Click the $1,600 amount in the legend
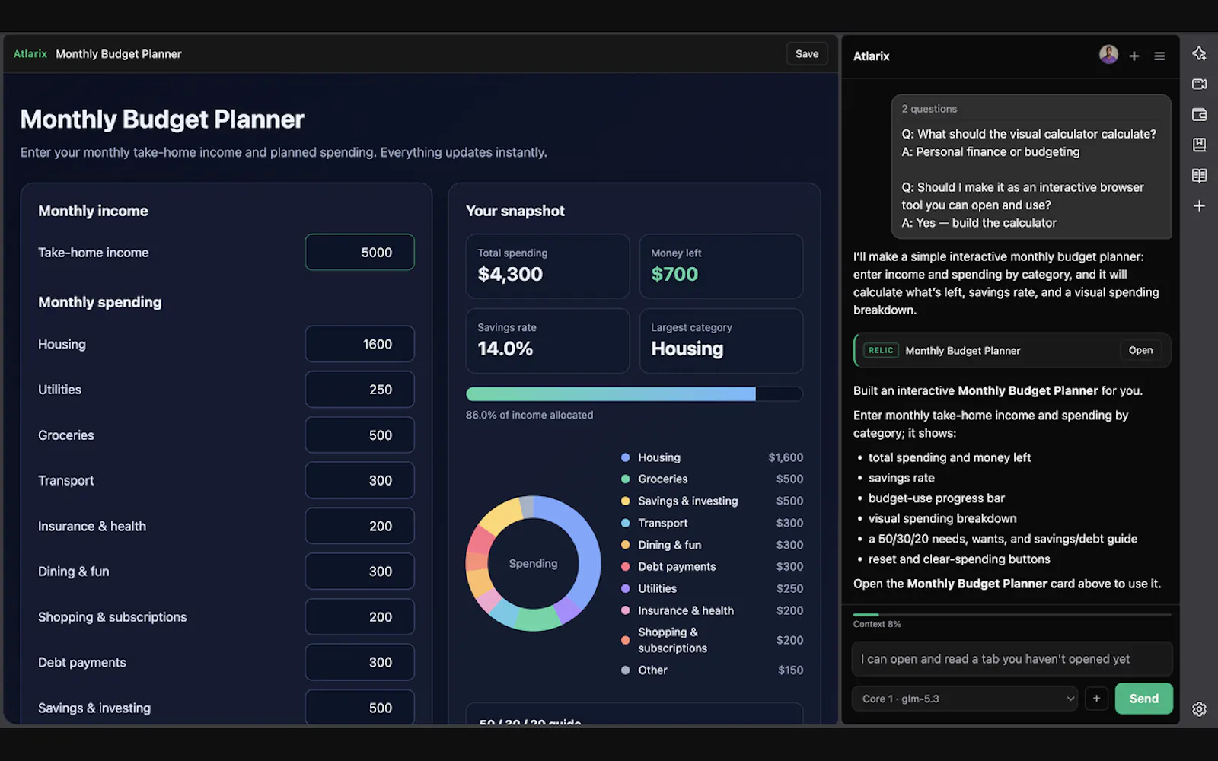1218x761 pixels. [786, 457]
